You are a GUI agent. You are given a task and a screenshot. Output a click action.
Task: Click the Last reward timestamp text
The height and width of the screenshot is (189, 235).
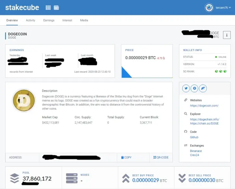pyautogui.click(x=92, y=72)
